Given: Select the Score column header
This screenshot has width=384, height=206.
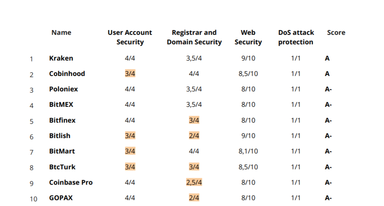Looking at the screenshot, I should (x=336, y=32).
